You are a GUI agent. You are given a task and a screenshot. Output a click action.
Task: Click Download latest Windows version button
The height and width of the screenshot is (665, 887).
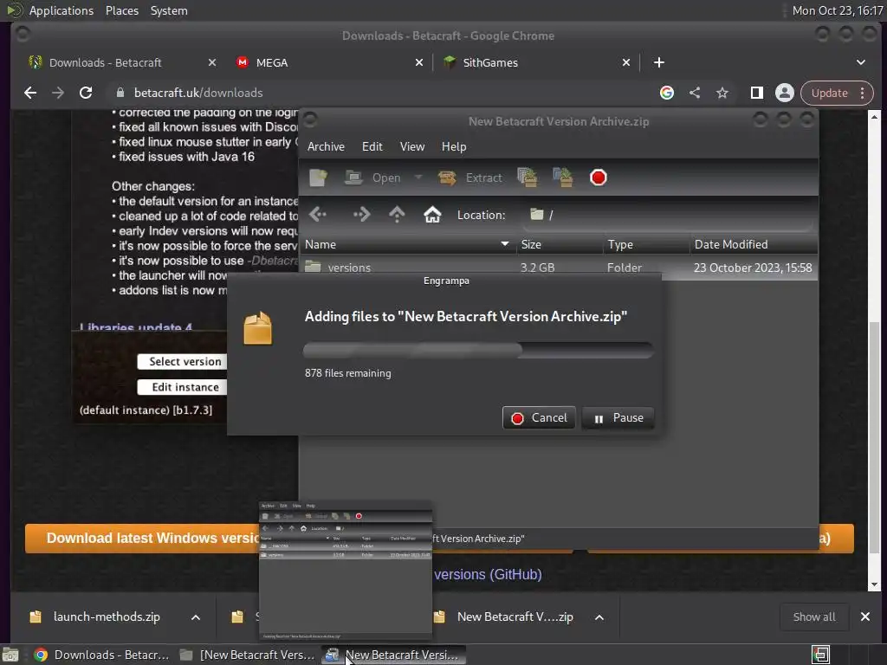[x=142, y=538]
